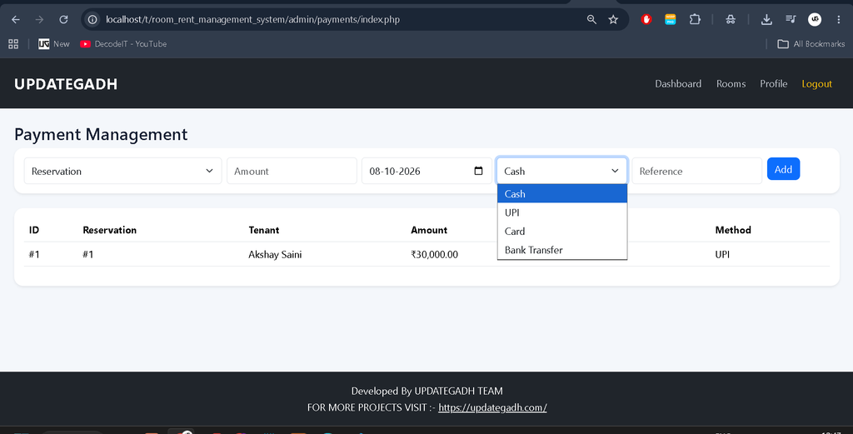Click the date field showing 08-10-2026

[x=426, y=171]
